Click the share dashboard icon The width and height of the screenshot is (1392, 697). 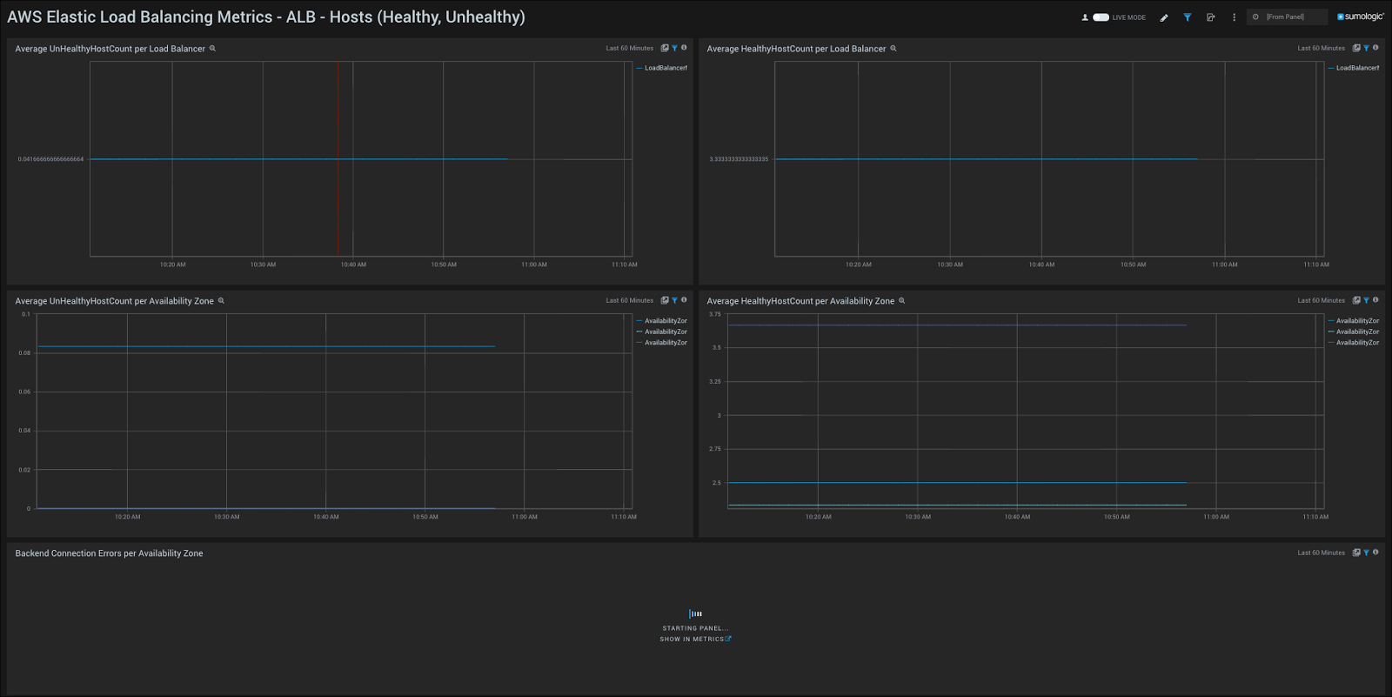pos(1210,17)
